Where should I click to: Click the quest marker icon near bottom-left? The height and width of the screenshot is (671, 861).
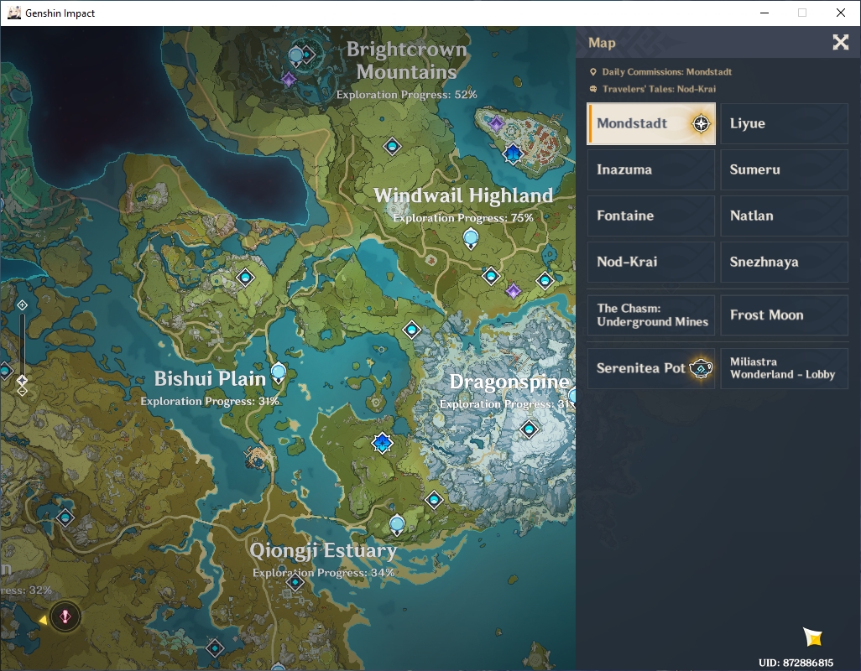point(65,616)
